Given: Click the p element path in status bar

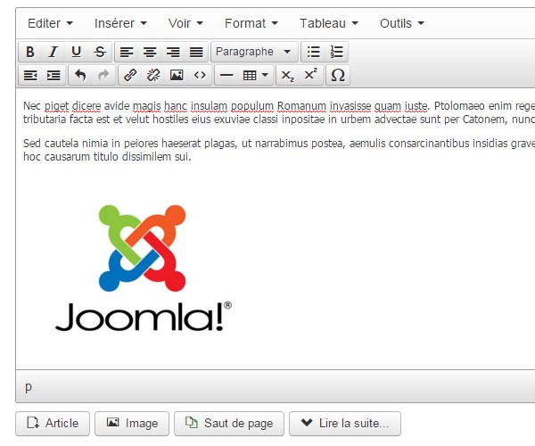Looking at the screenshot, I should 29,386.
